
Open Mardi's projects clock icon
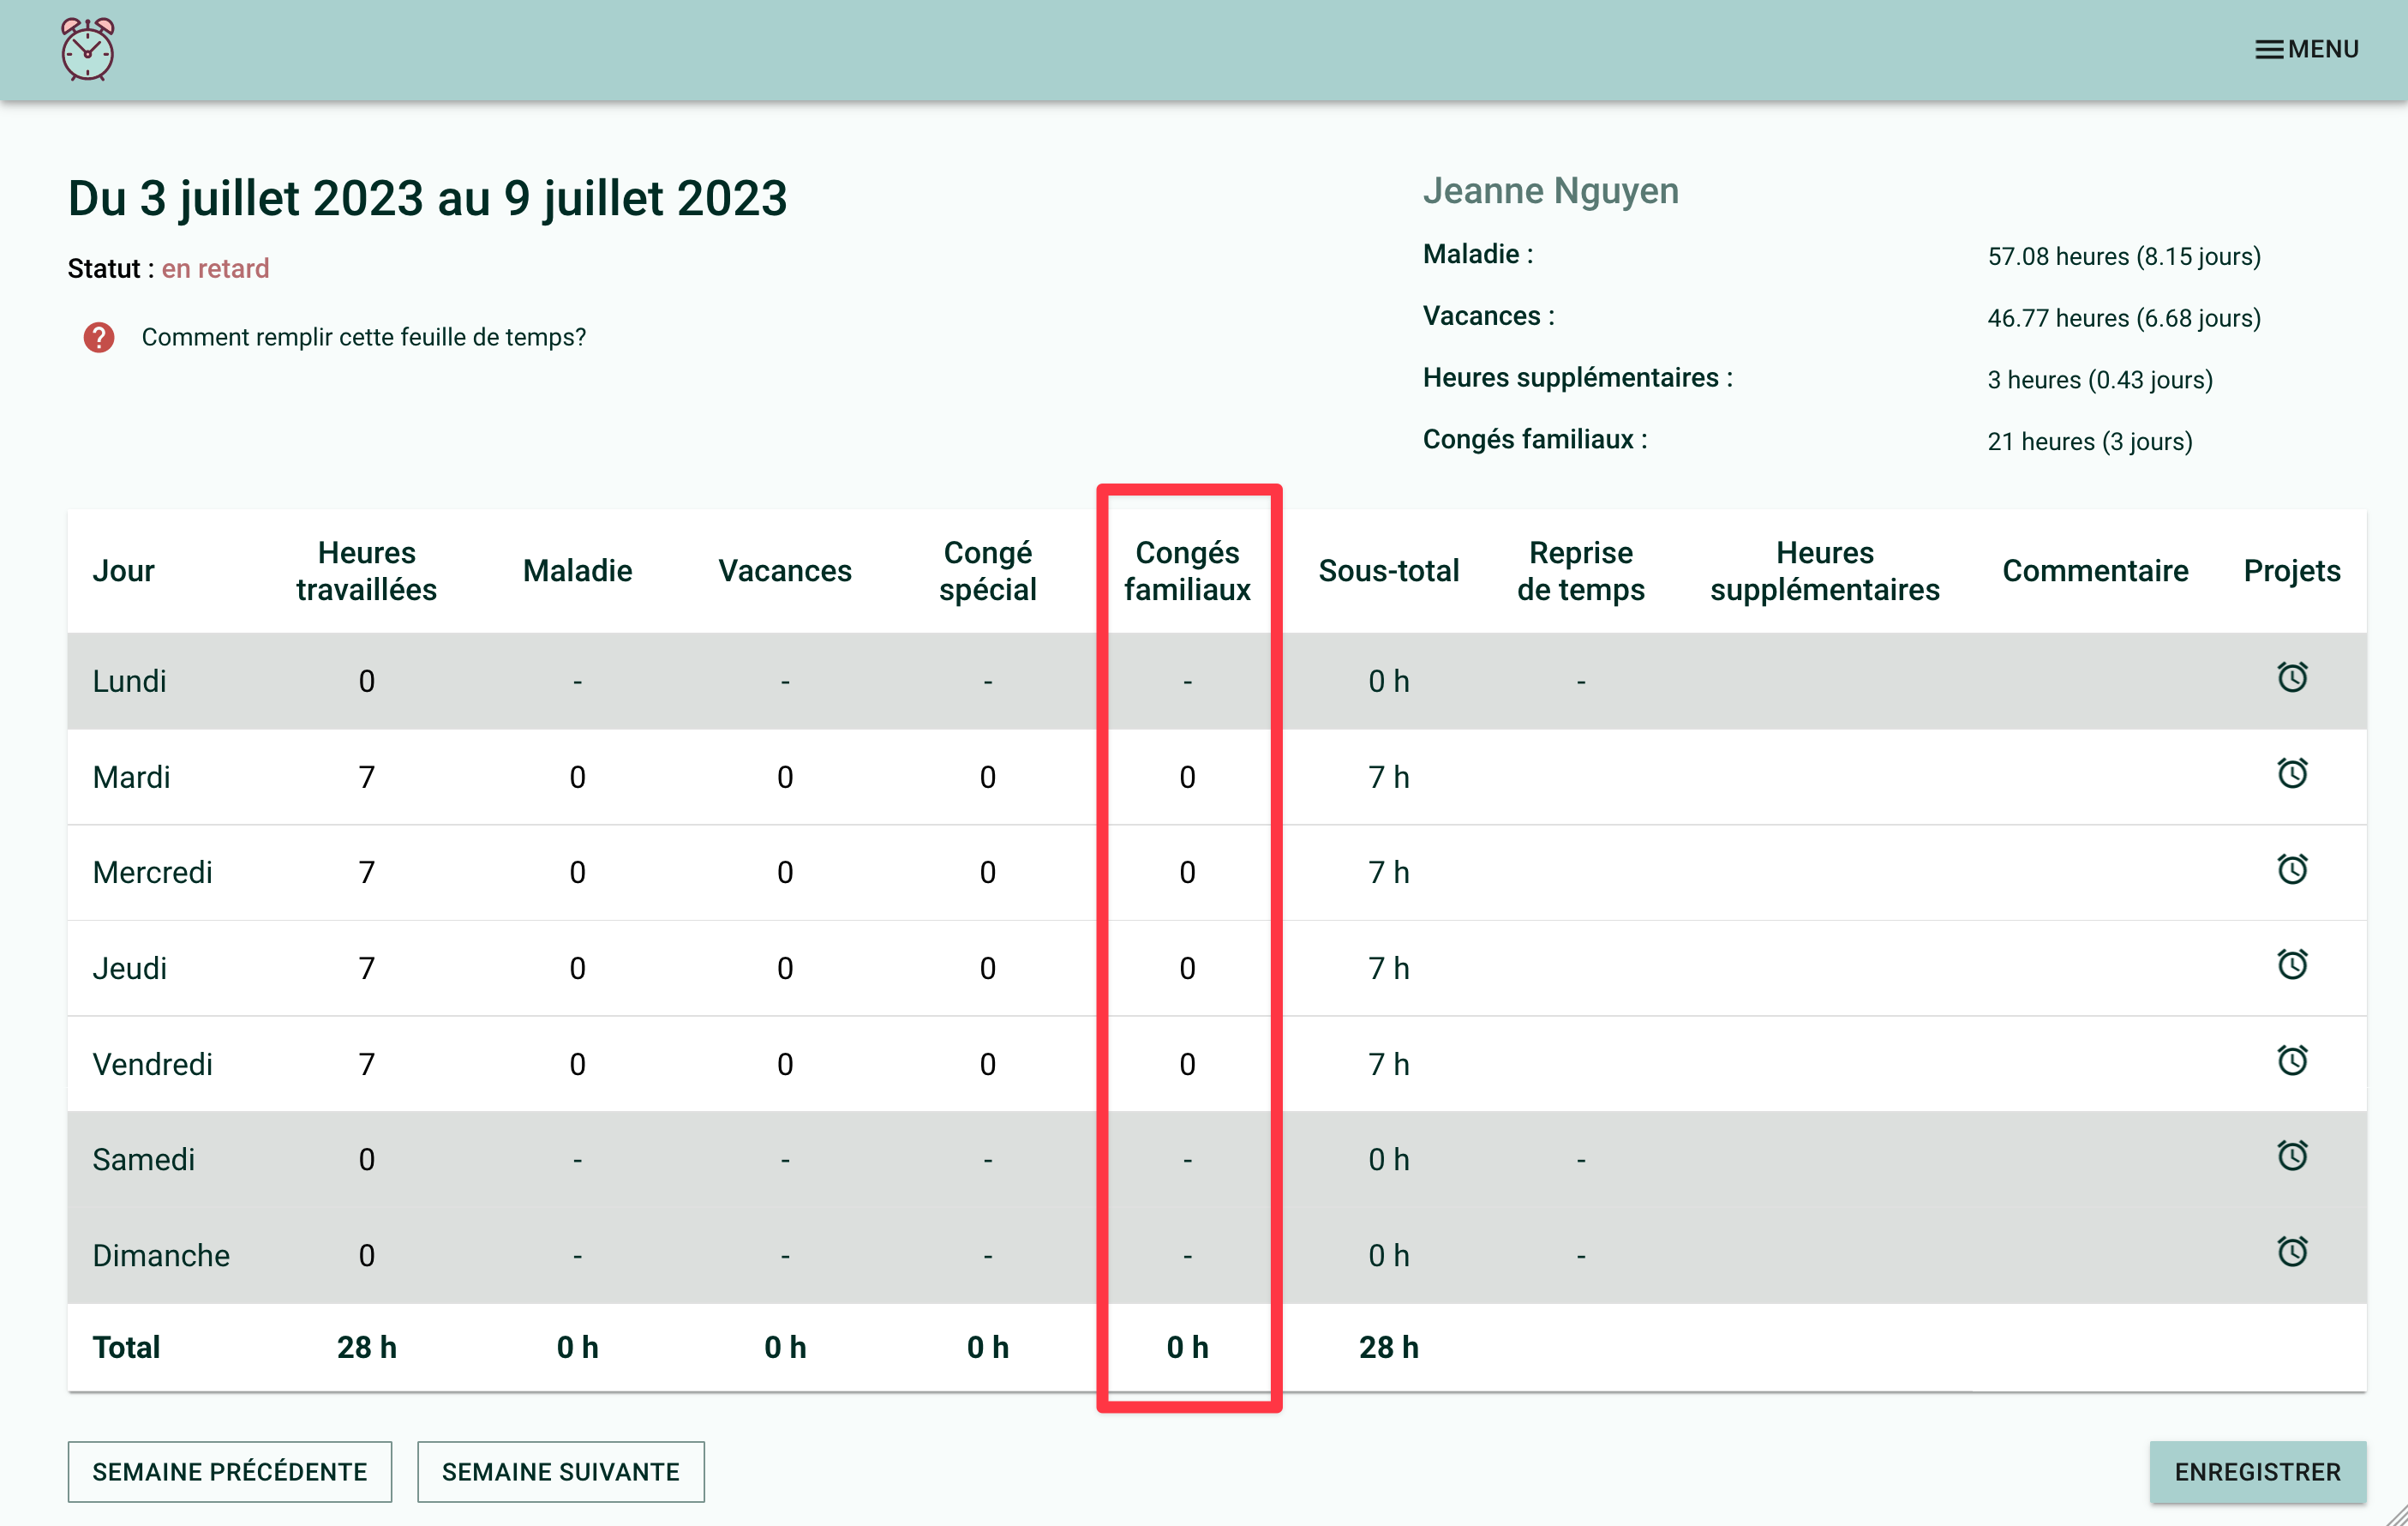(2291, 773)
